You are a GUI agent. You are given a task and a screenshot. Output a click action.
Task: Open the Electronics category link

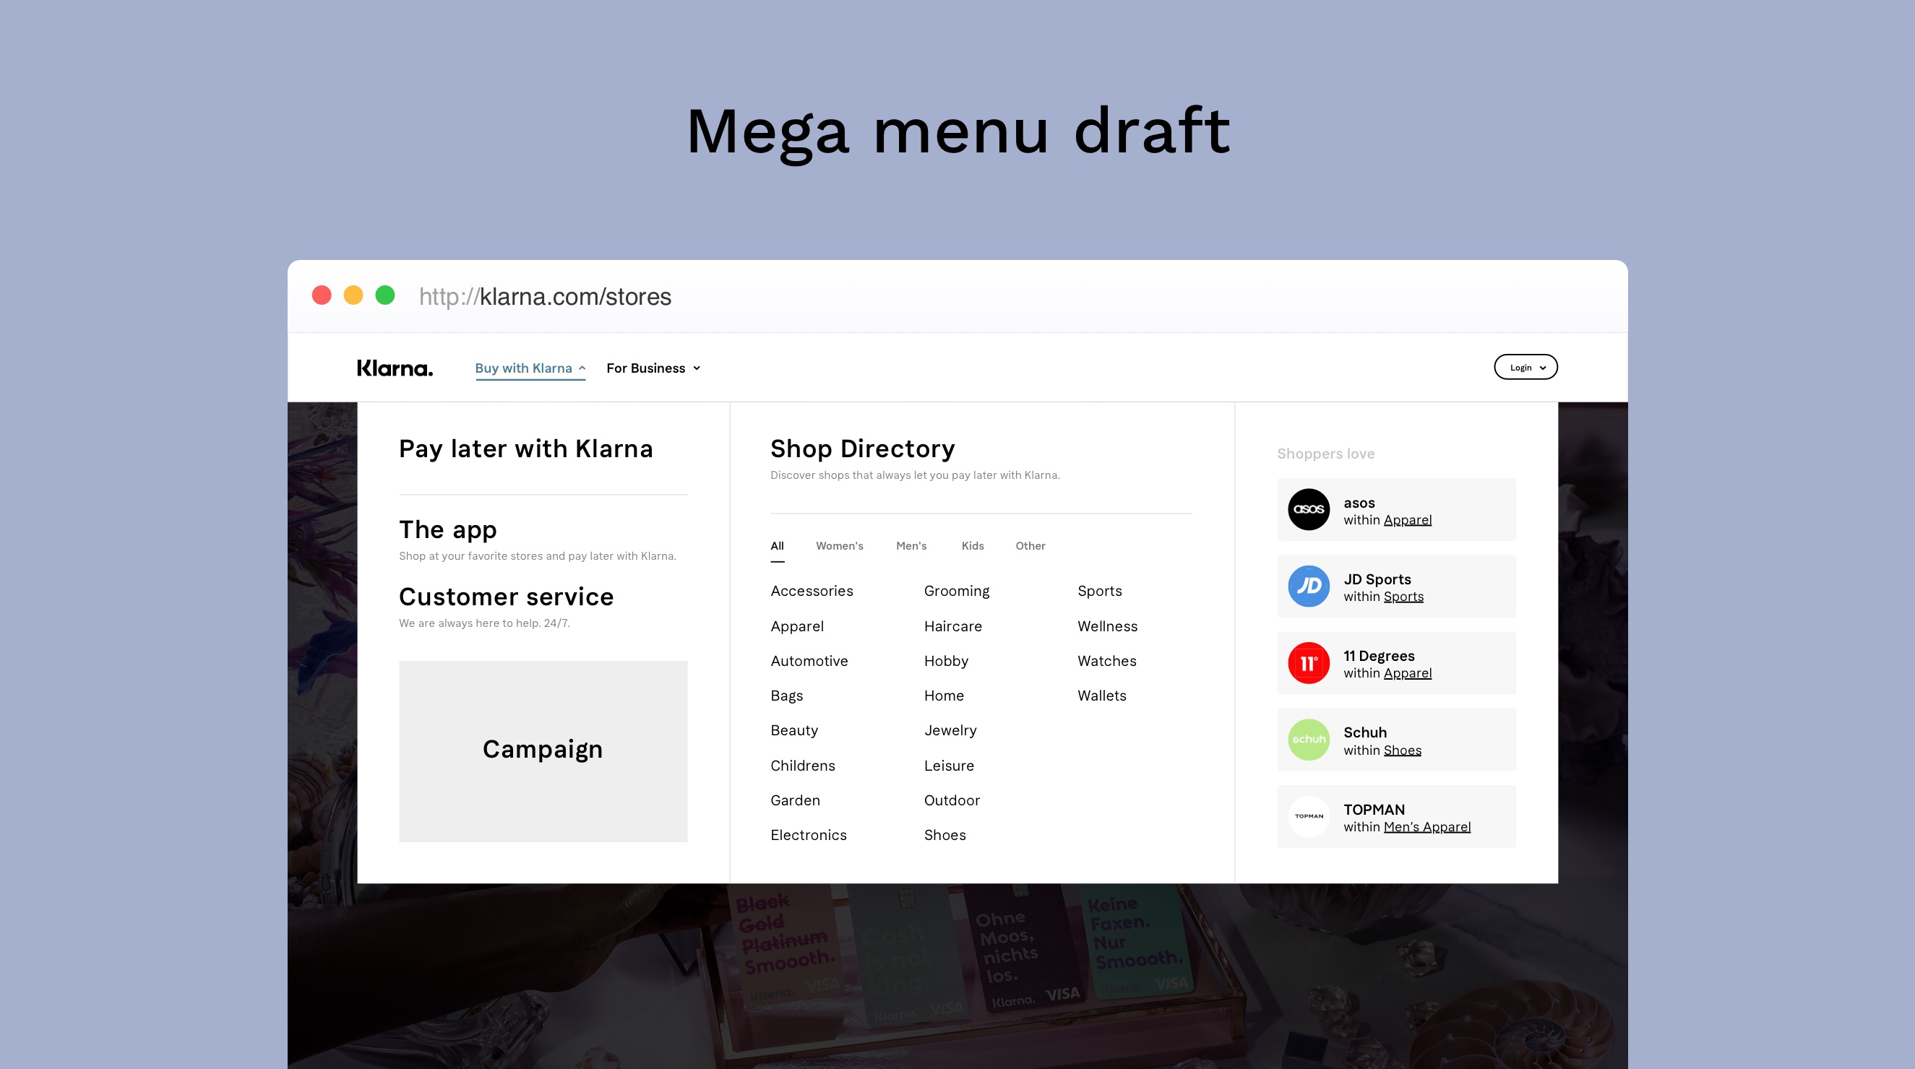(x=808, y=835)
